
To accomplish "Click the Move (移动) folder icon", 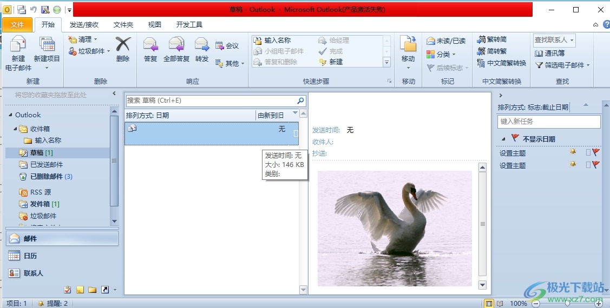I will click(x=408, y=44).
